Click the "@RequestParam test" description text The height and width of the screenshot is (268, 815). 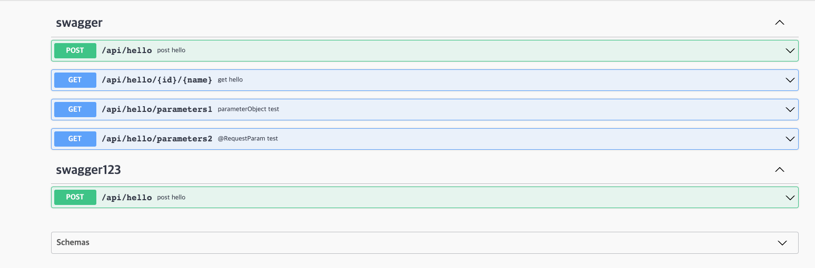click(248, 139)
